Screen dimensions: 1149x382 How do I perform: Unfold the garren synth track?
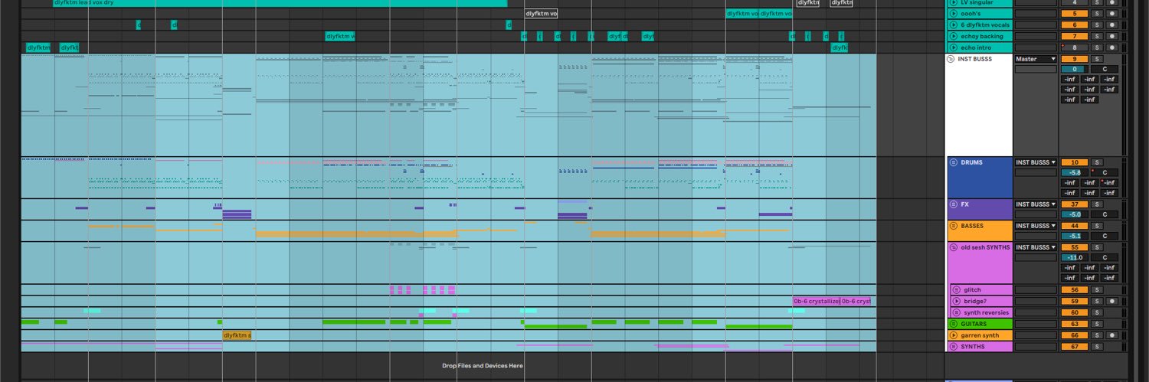coord(953,335)
